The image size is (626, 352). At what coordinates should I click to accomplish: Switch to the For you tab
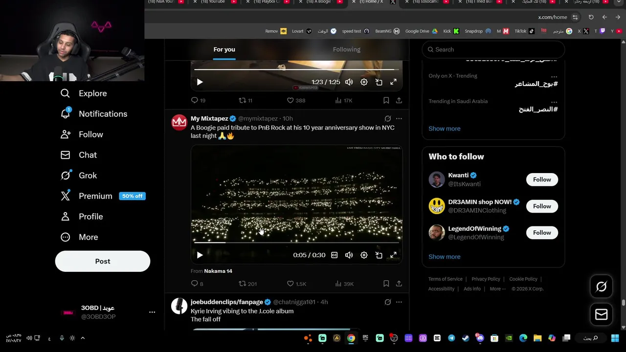(224, 49)
